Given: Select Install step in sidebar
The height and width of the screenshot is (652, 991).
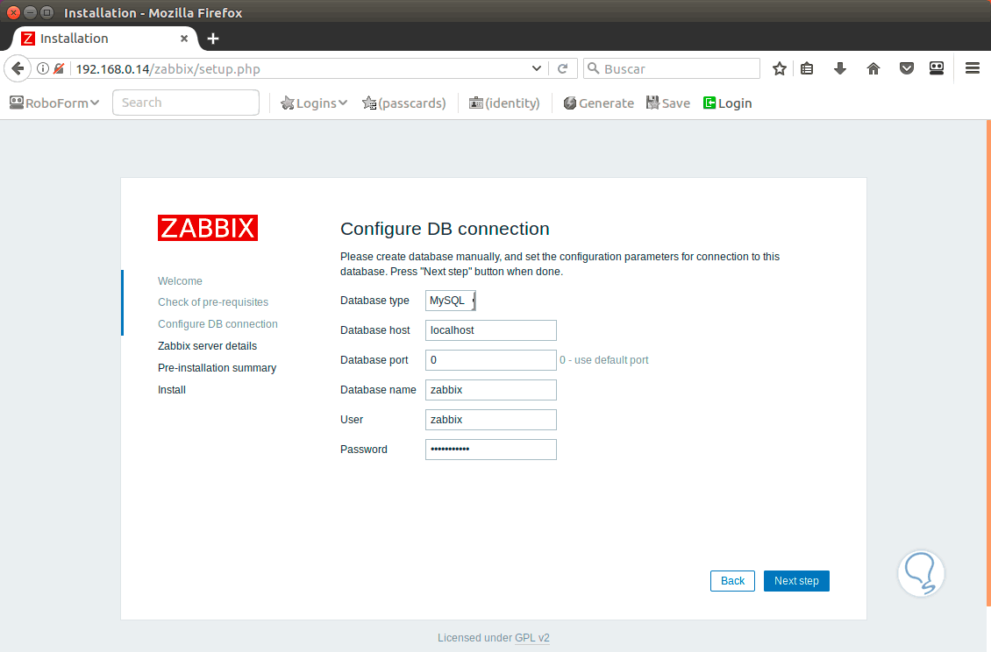Looking at the screenshot, I should [172, 390].
